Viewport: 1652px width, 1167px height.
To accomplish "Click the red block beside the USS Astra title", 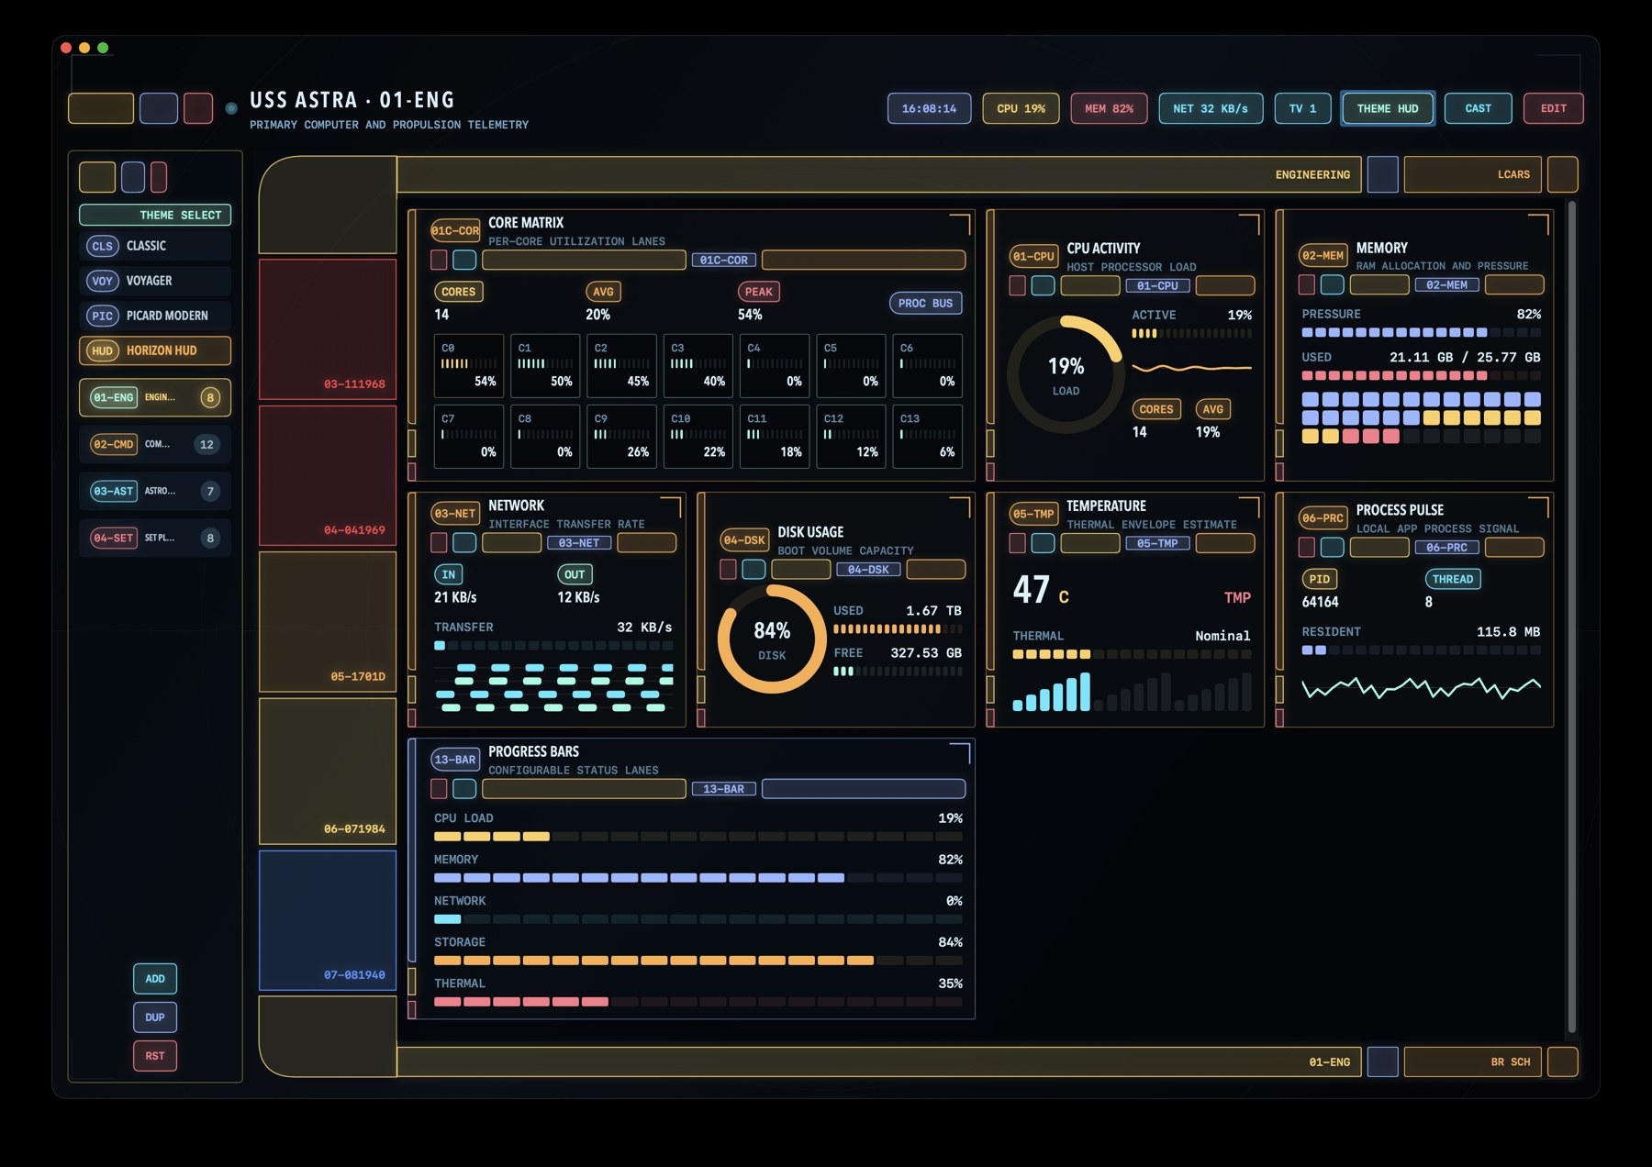I will pyautogui.click(x=198, y=108).
